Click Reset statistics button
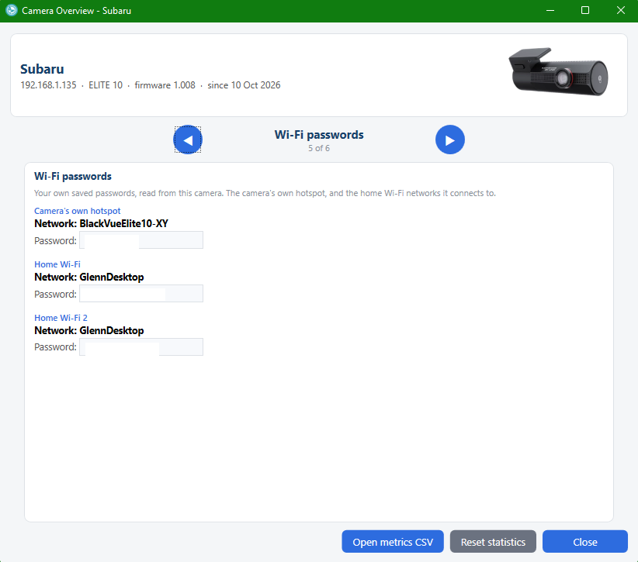The width and height of the screenshot is (638, 562). 493,542
